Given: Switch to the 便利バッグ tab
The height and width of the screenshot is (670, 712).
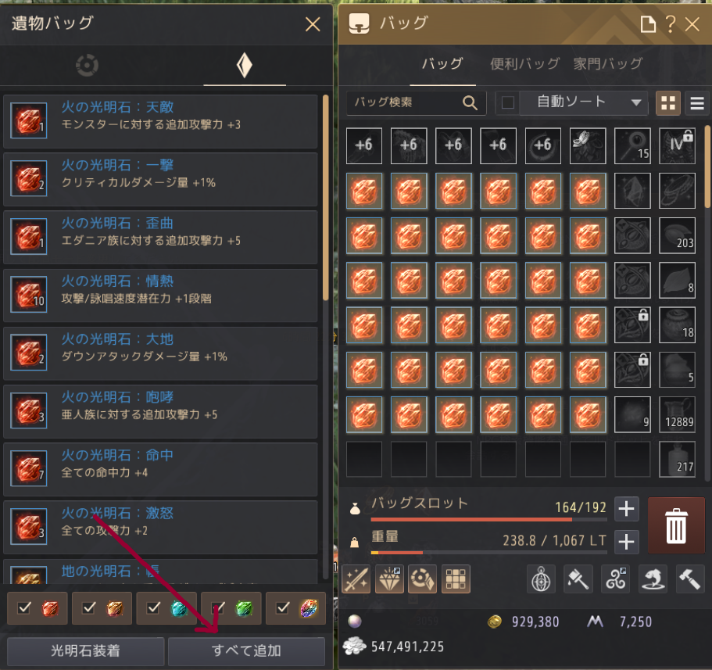Looking at the screenshot, I should [x=525, y=63].
